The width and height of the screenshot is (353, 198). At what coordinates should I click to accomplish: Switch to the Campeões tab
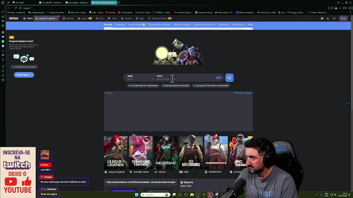120,24
